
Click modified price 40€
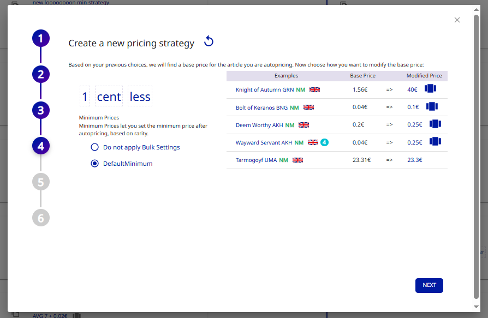coord(412,89)
